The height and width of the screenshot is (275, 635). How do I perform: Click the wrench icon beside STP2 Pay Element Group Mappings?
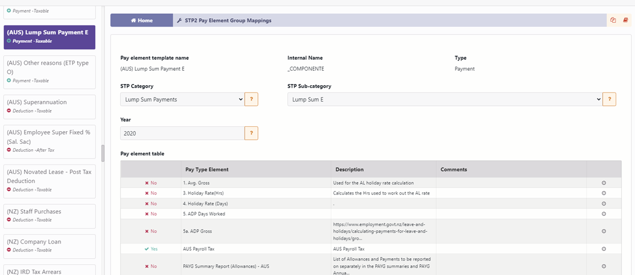179,21
